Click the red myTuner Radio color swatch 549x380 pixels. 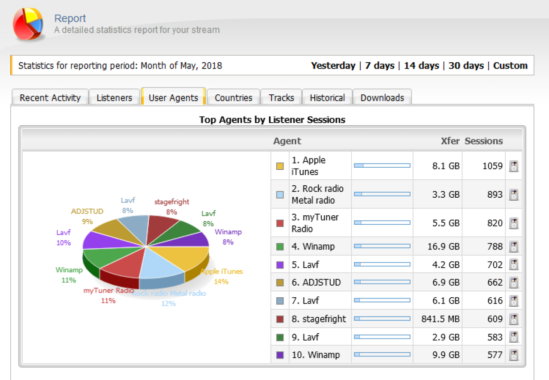pos(280,223)
